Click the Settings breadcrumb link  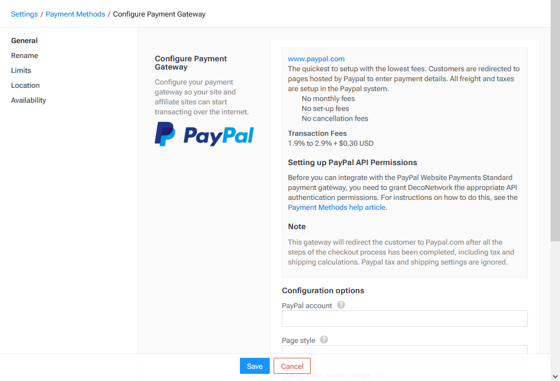[24, 14]
